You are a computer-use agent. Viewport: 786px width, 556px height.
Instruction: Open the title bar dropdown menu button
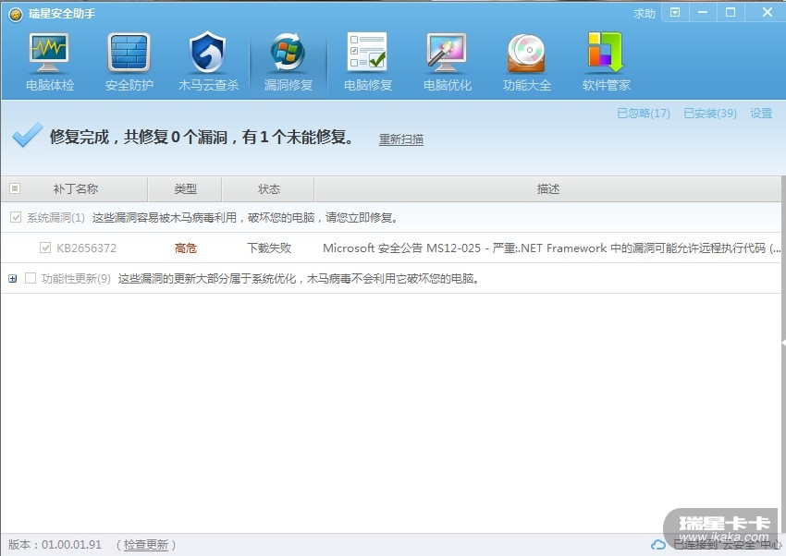pos(675,13)
